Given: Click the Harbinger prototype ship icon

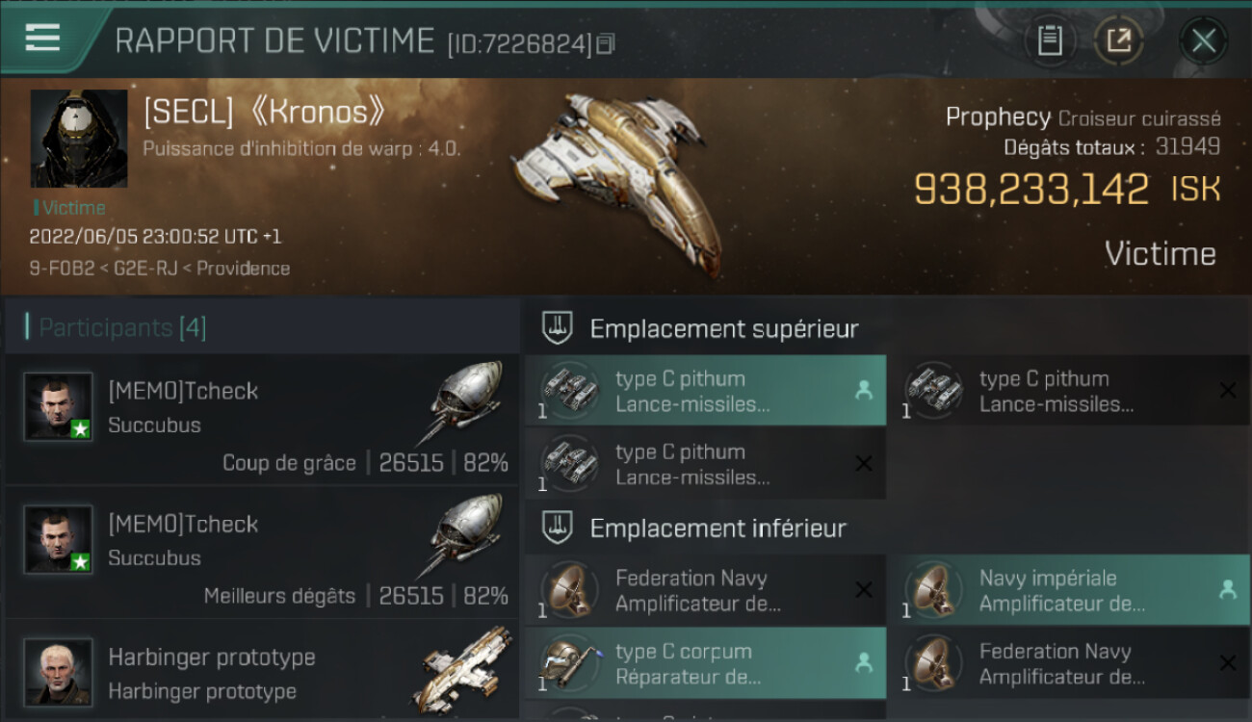Looking at the screenshot, I should click(462, 670).
